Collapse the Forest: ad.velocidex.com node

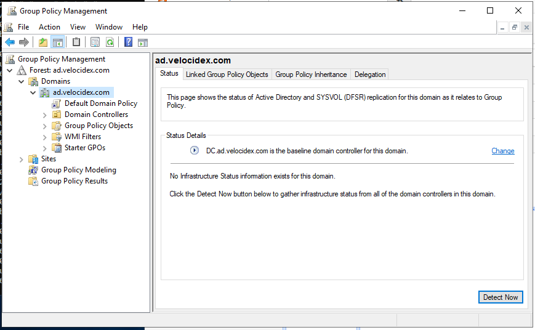pos(10,70)
